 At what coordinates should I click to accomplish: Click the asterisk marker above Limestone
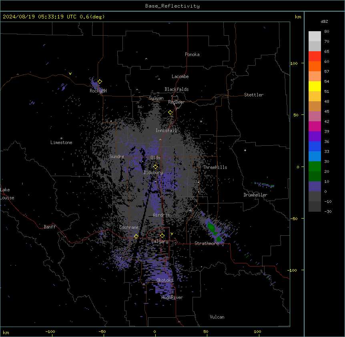click(61, 138)
